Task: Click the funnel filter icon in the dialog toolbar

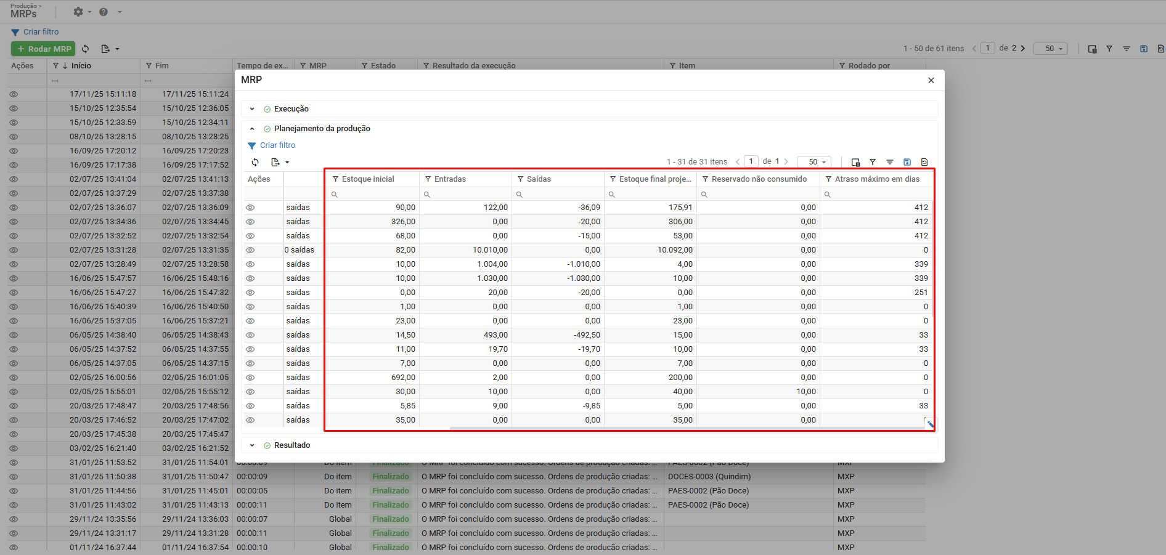Action: (x=873, y=162)
